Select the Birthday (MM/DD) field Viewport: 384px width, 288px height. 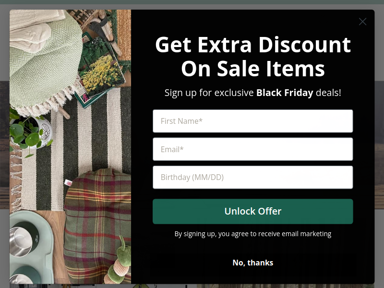pyautogui.click(x=253, y=177)
